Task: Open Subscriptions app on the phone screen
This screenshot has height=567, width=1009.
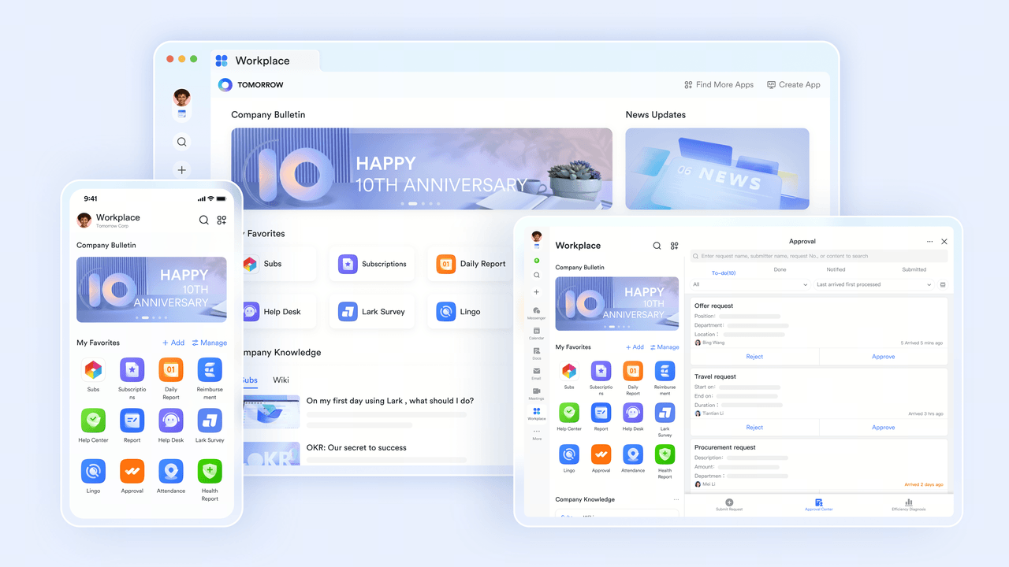Action: click(x=132, y=370)
